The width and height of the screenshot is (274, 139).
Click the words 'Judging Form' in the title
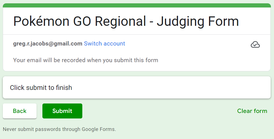pos(198,21)
